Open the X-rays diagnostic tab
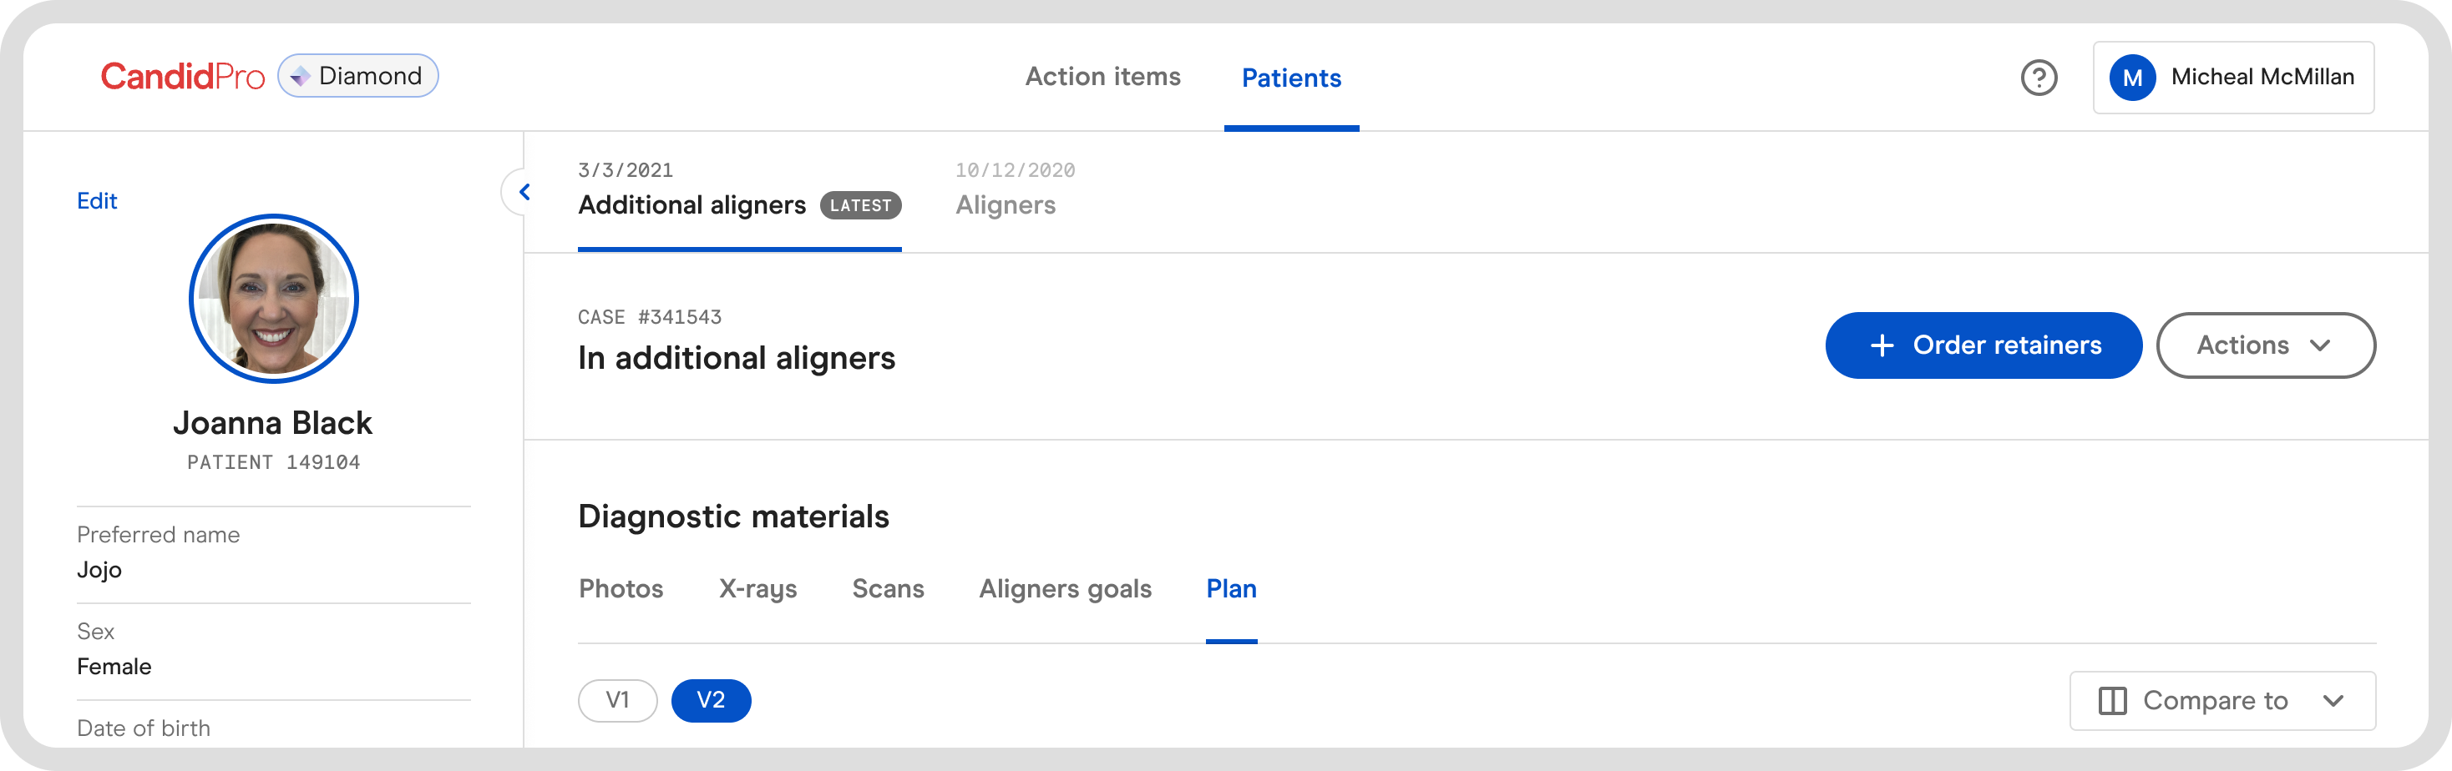 pyautogui.click(x=757, y=589)
